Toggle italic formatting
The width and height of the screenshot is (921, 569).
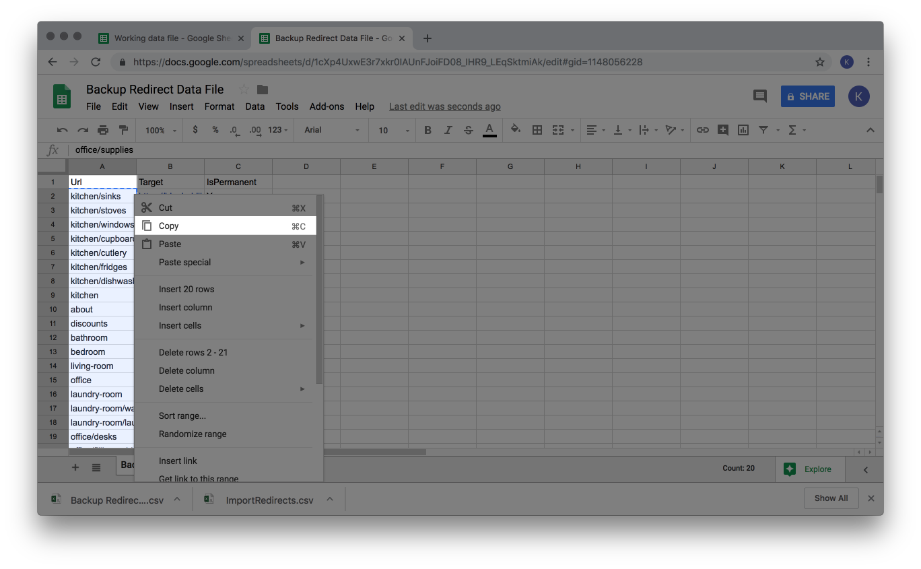click(x=448, y=130)
